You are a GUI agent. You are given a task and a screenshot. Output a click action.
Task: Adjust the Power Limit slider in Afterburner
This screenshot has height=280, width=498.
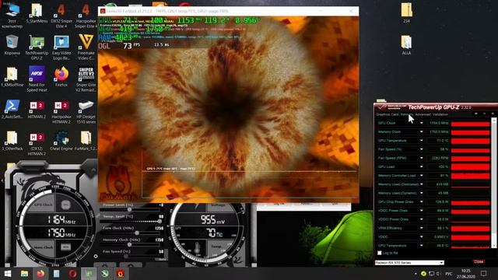point(130,209)
